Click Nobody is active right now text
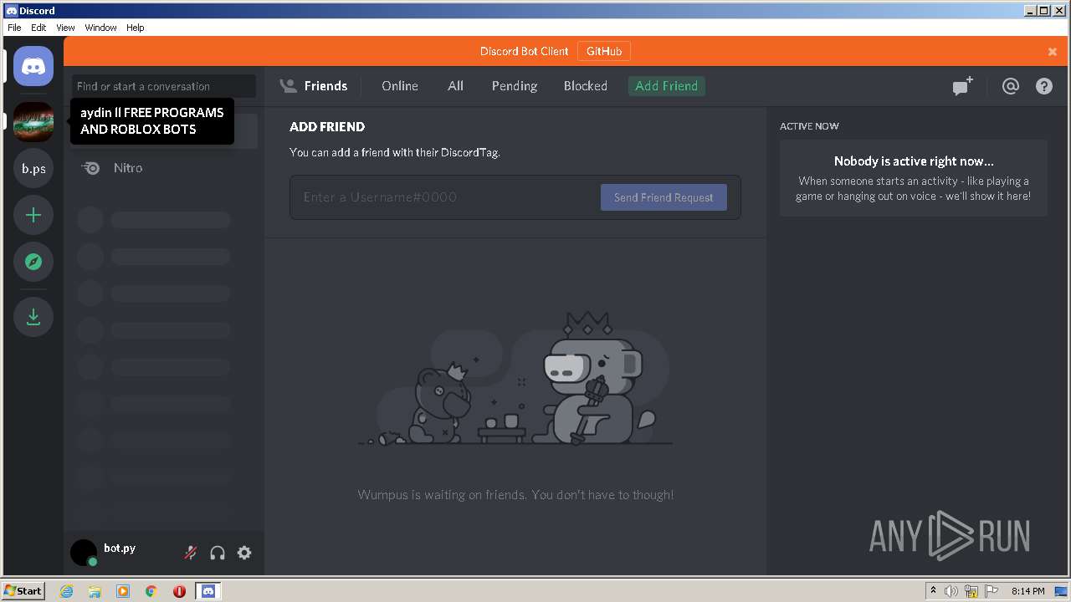Screen dimensions: 1071x602 point(914,161)
